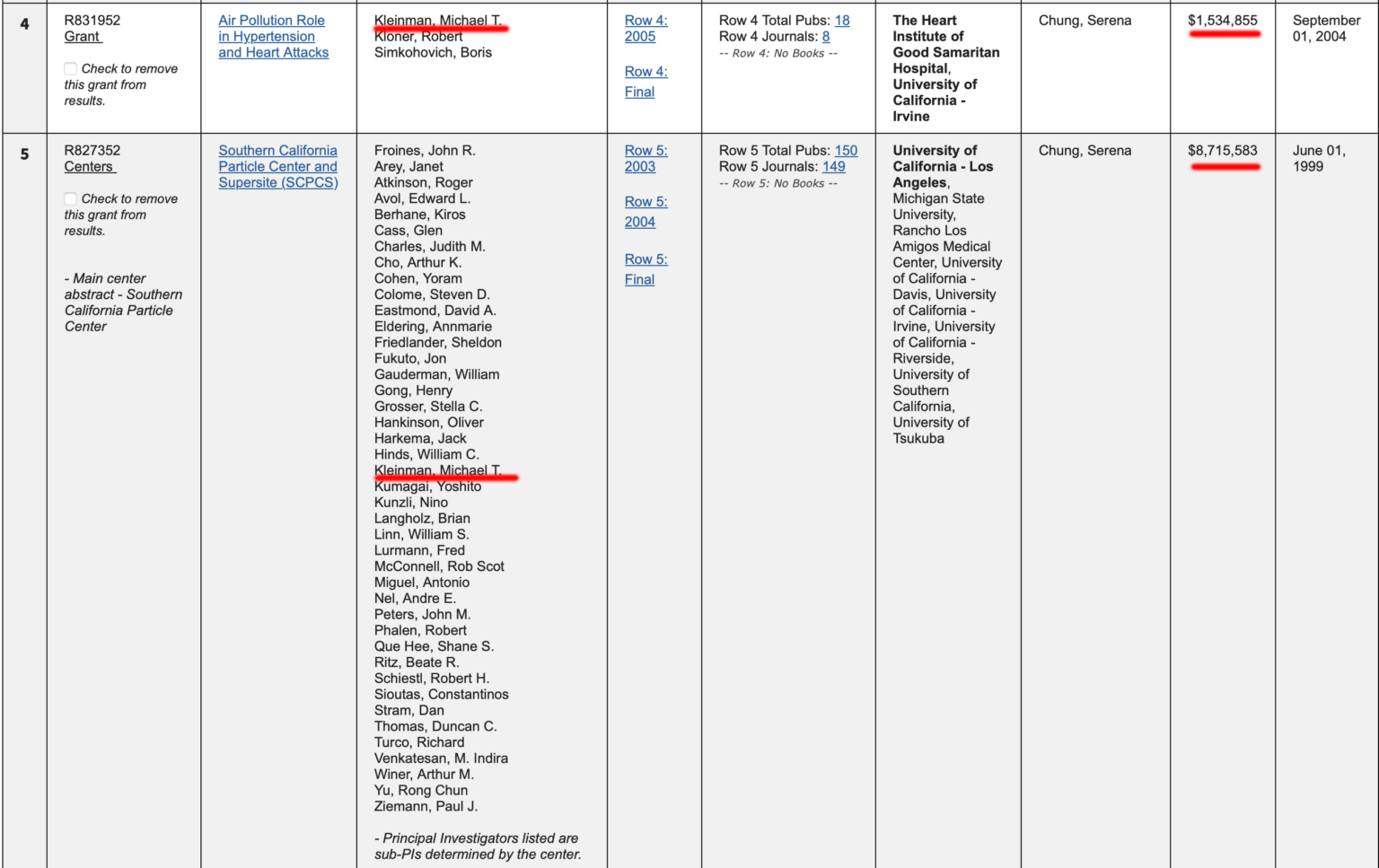This screenshot has height=868, width=1379.
Task: Open the Row 4 2005 report link
Action: click(646, 29)
